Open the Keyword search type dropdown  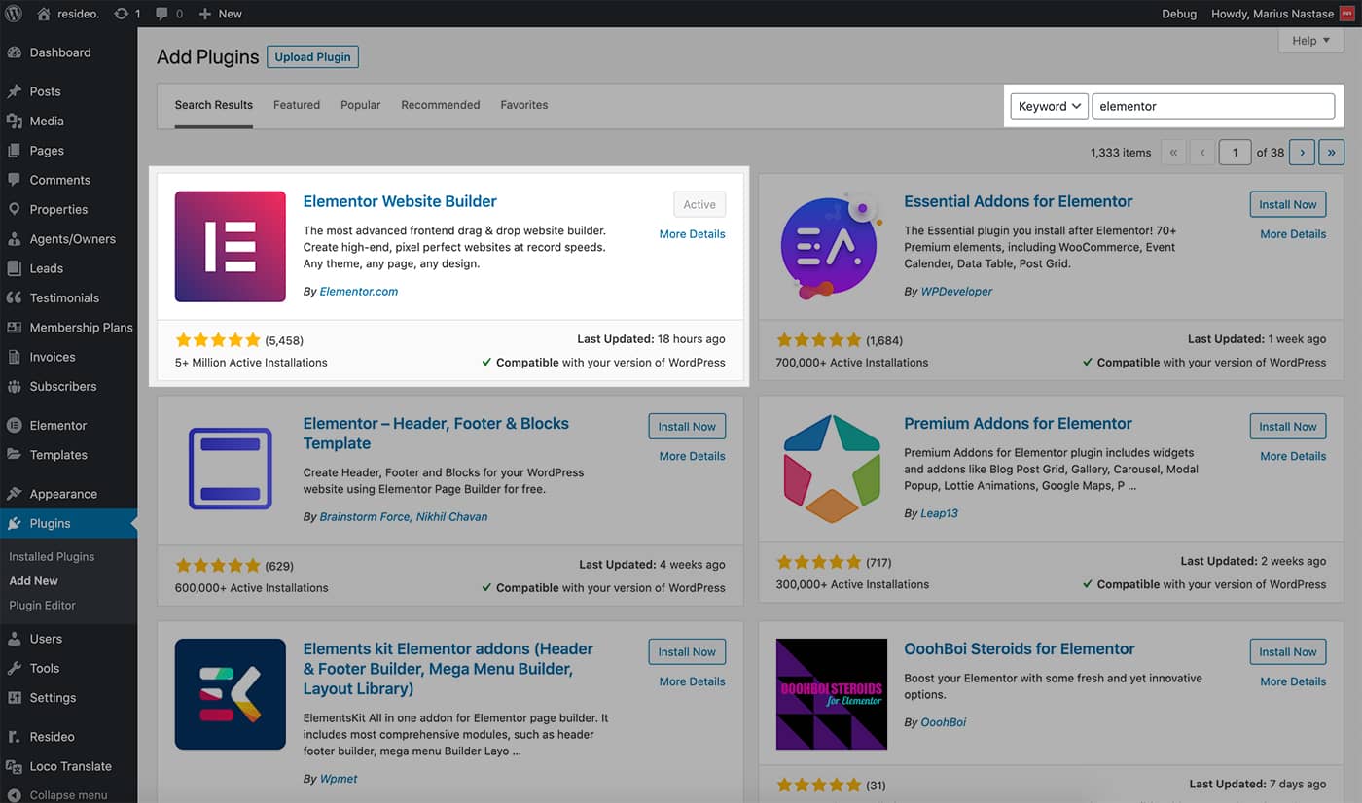click(x=1049, y=106)
